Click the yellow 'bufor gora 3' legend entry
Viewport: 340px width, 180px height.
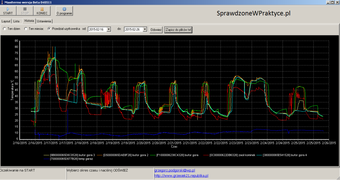[72, 154]
